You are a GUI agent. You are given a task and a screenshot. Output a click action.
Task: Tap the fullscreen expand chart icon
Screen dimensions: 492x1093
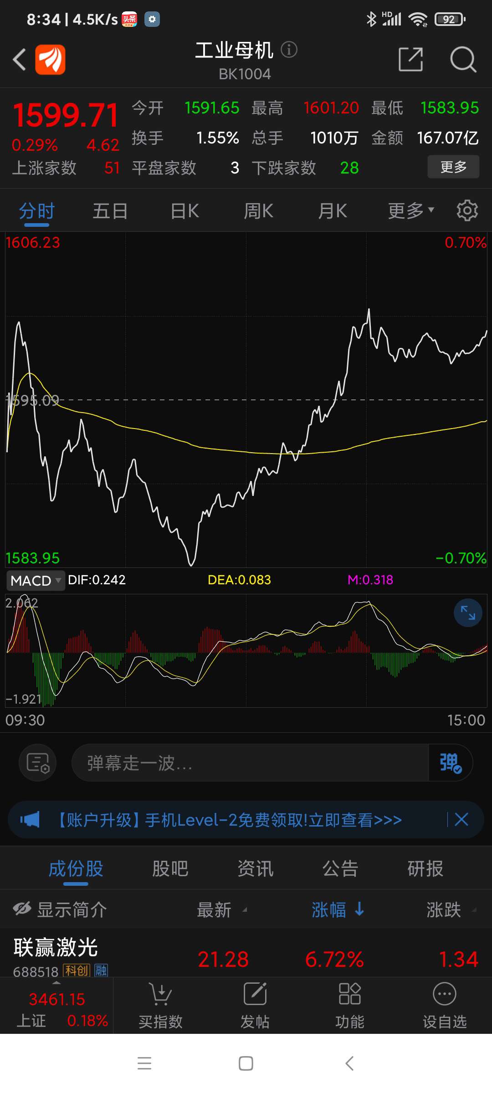click(468, 613)
